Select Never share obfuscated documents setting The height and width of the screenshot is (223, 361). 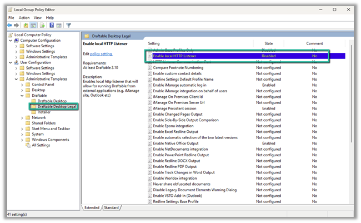tap(182, 184)
